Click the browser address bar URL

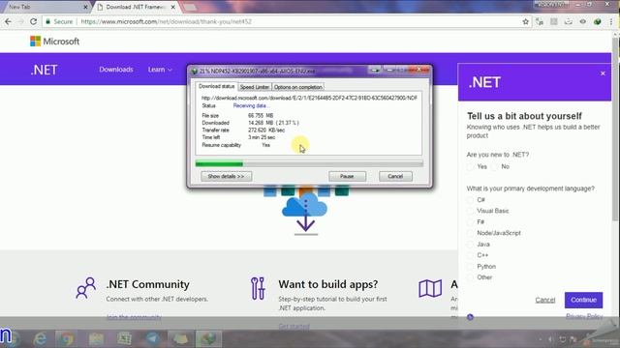[x=166, y=21]
